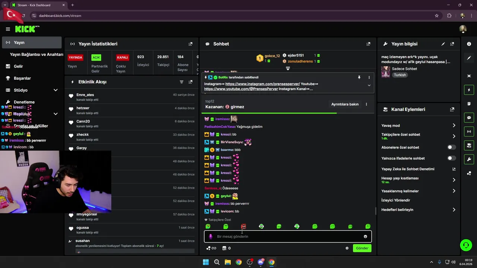The width and height of the screenshot is (477, 268).
Task: Toggle Yalnızca ifadelerle sohbet switch
Action: (x=451, y=158)
